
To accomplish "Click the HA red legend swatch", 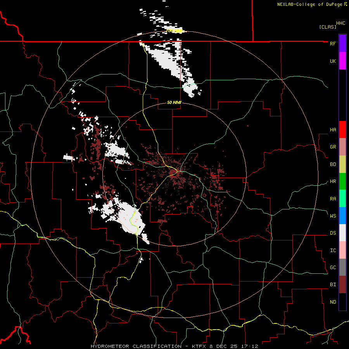I will (x=342, y=130).
